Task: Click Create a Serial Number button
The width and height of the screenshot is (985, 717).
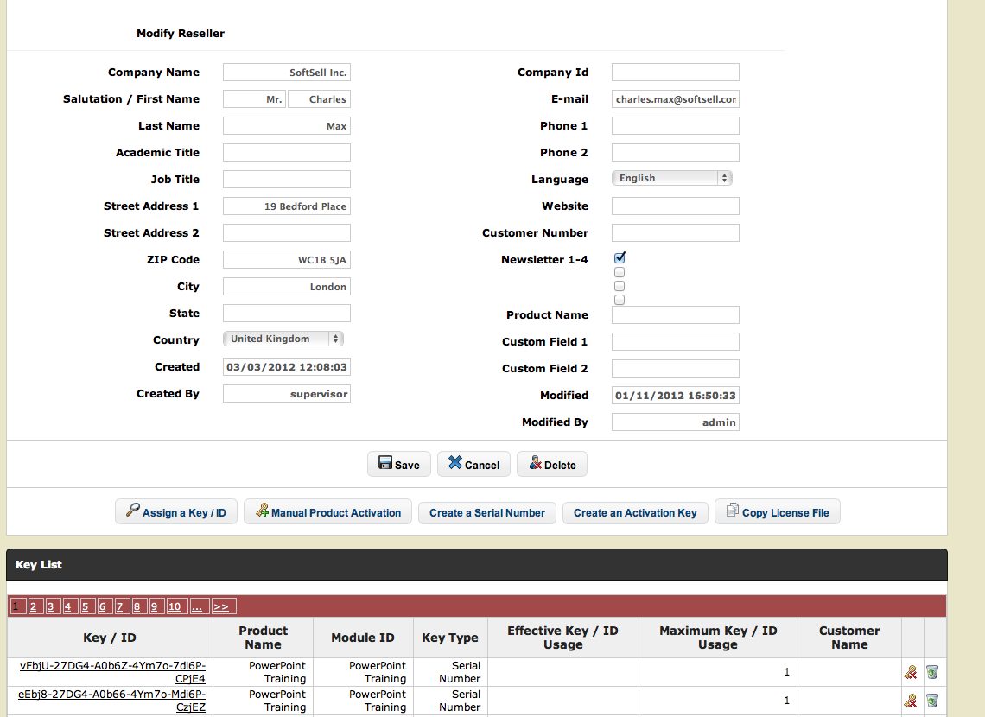Action: tap(487, 512)
